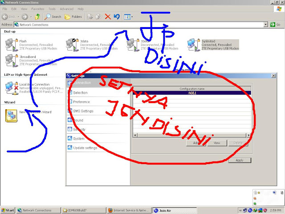The width and height of the screenshot is (285, 214).
Task: Open the Advanced menu
Action: coord(66,9)
